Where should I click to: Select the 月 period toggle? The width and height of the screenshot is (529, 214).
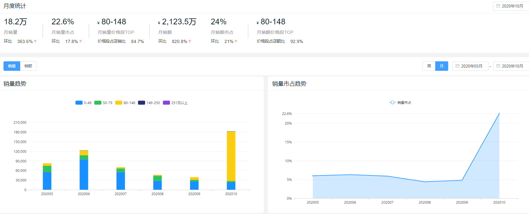442,66
